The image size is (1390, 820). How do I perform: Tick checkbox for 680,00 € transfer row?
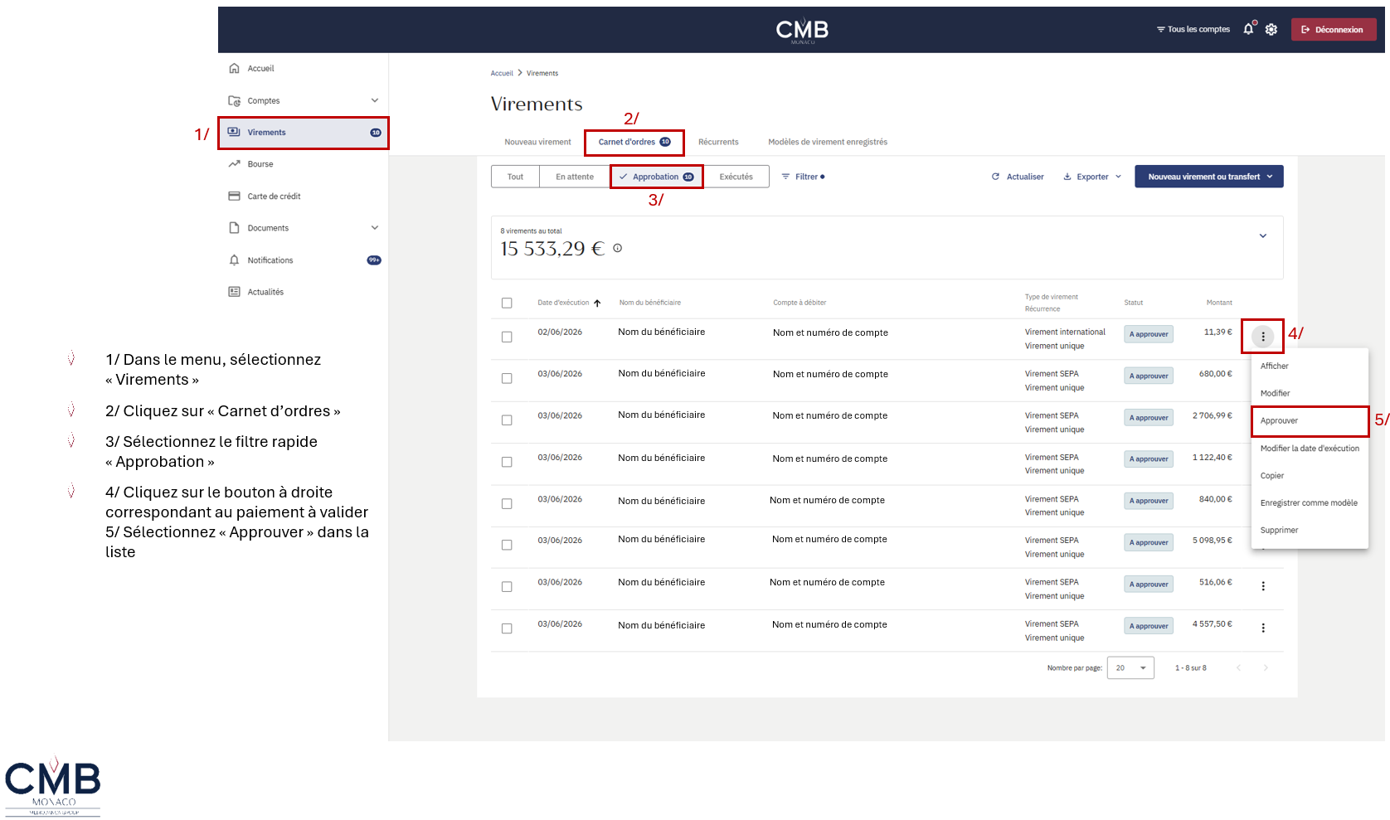point(507,378)
